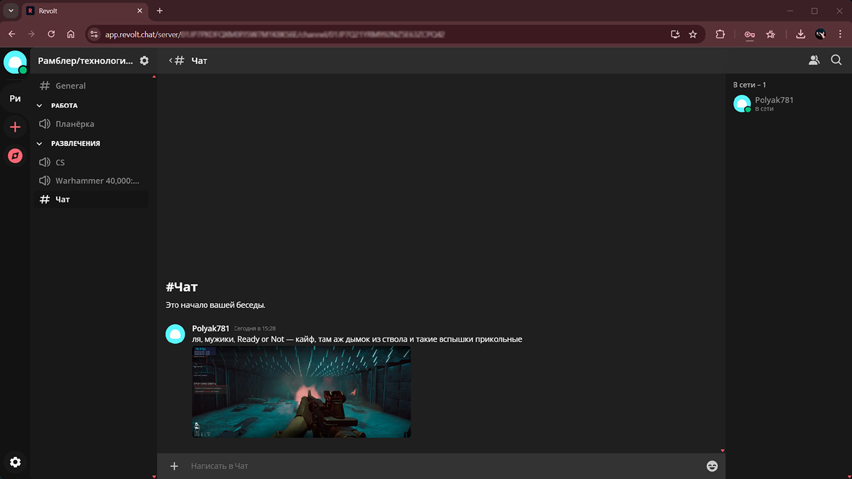Click the Чат channel title in header
The height and width of the screenshot is (479, 852).
click(x=200, y=60)
